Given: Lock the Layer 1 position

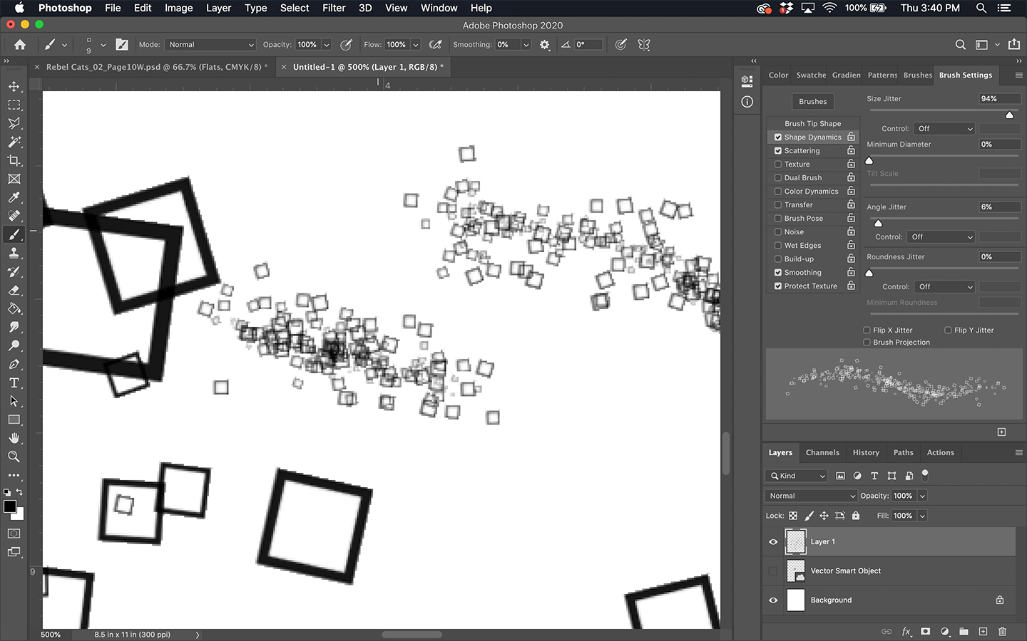Looking at the screenshot, I should (x=824, y=515).
